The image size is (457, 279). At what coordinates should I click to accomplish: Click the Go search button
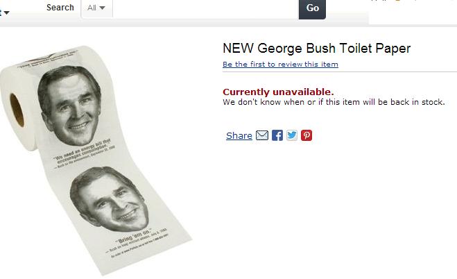pos(312,8)
